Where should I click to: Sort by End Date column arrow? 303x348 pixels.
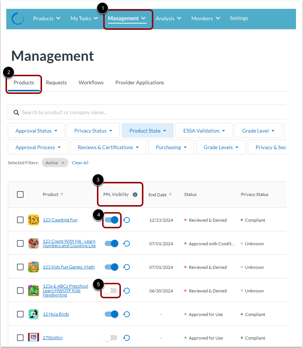click(x=170, y=194)
